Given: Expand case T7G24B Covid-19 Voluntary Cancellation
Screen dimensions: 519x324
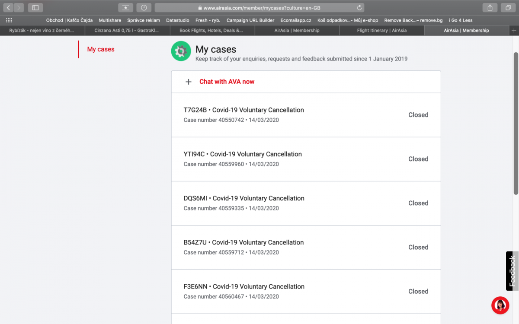Looking at the screenshot, I should click(305, 115).
